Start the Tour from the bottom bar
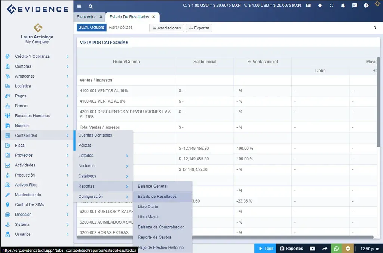This screenshot has height=253, width=383. [265, 248]
